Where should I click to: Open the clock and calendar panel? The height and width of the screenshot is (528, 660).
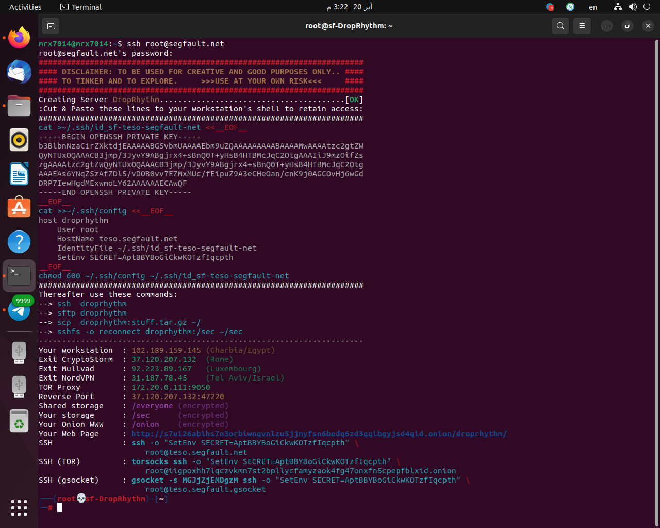click(x=349, y=7)
